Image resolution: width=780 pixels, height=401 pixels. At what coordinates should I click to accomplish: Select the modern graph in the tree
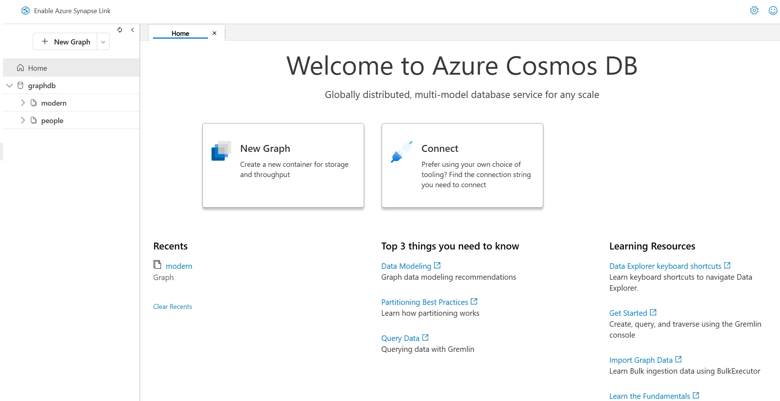[71, 103]
